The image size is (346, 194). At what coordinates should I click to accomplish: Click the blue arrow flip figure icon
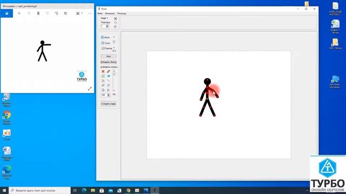coord(108,76)
